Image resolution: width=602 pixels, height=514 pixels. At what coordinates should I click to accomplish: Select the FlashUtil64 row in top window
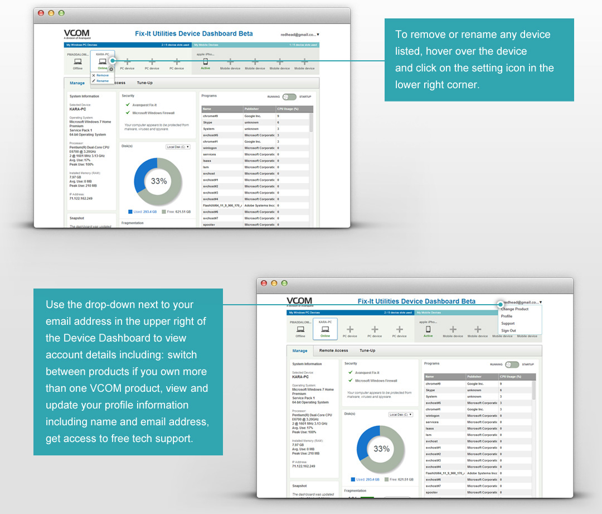(255, 205)
